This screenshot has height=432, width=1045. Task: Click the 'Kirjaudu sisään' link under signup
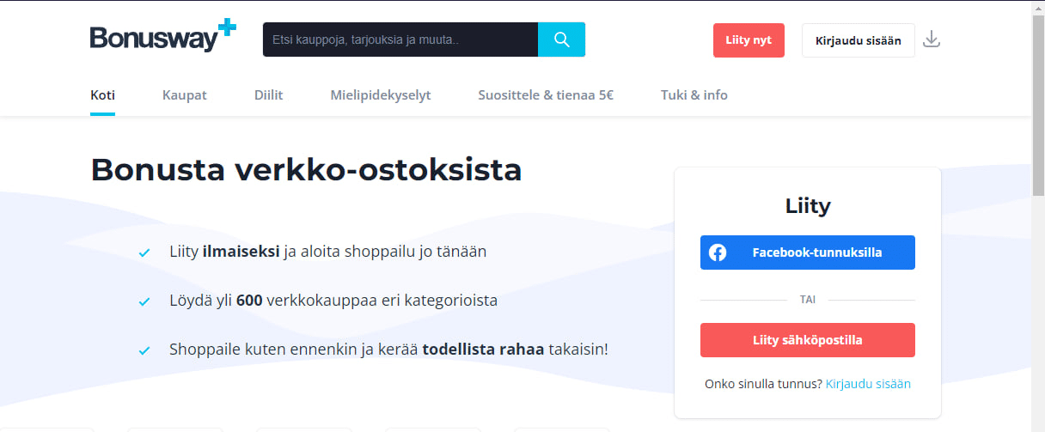[868, 384]
